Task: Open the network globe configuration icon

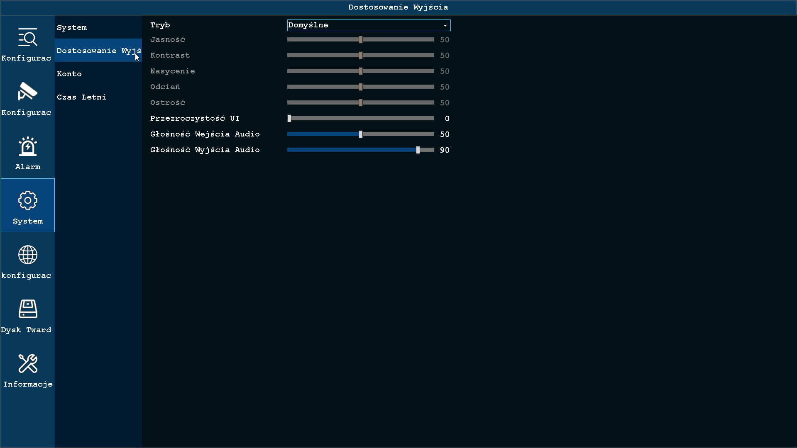Action: pos(28,255)
